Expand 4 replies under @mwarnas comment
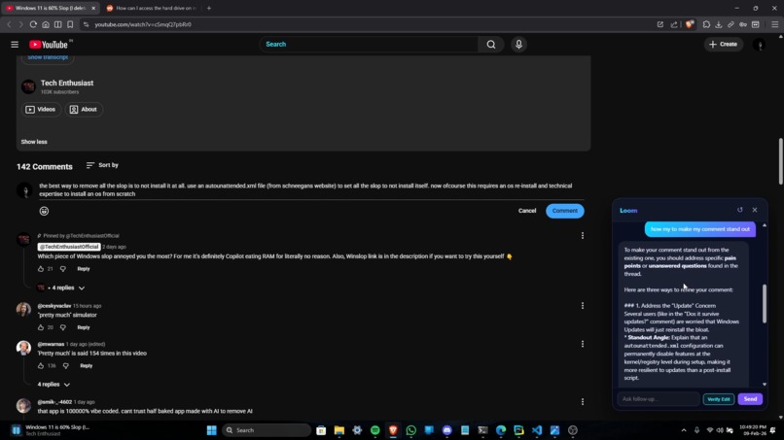Viewport: 784px width, 440px height. pos(54,384)
